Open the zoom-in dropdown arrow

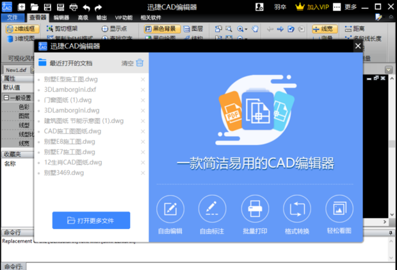246,30
